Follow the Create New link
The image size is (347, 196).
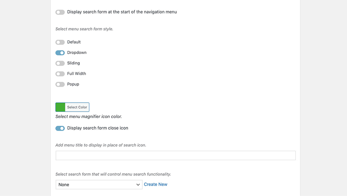click(155, 184)
